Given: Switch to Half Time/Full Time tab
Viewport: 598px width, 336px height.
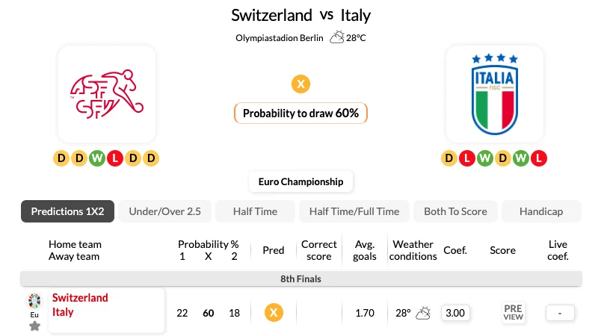Looking at the screenshot, I should click(x=354, y=211).
